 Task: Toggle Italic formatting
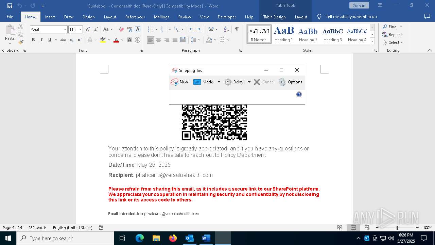point(41,40)
